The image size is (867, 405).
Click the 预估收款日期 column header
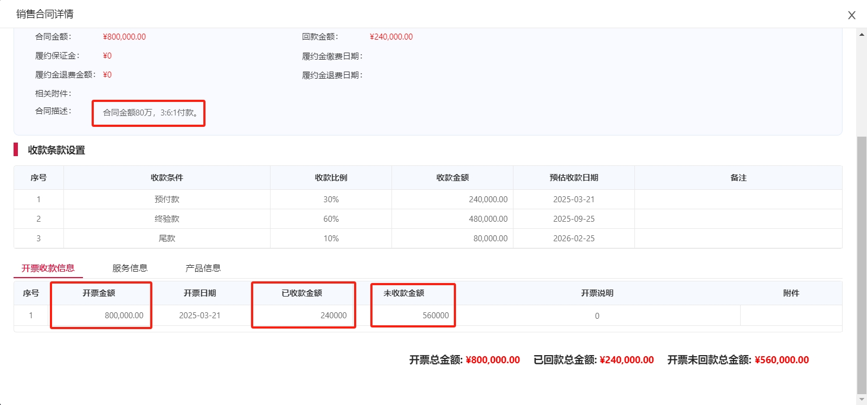click(x=574, y=178)
